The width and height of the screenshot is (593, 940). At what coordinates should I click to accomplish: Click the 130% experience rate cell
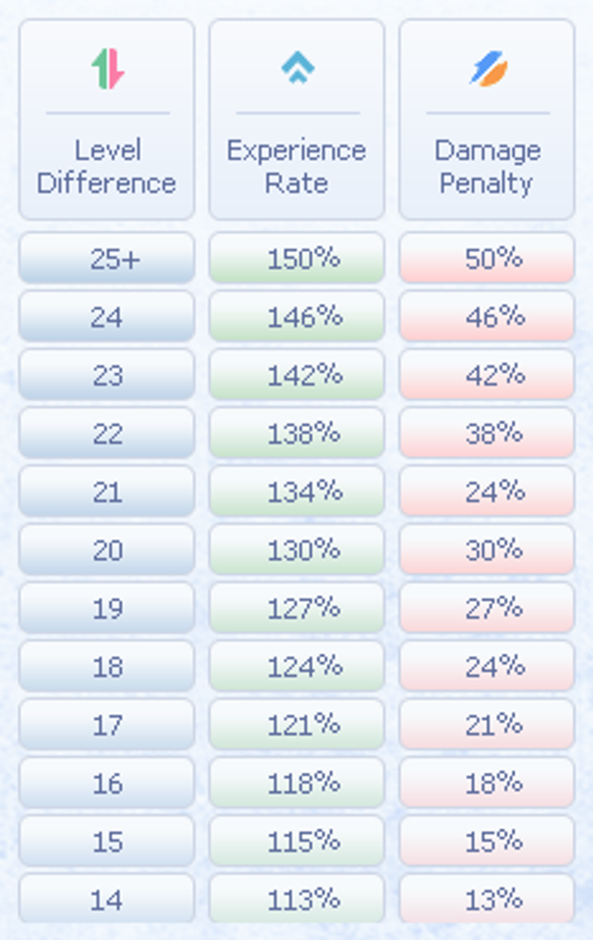click(296, 549)
